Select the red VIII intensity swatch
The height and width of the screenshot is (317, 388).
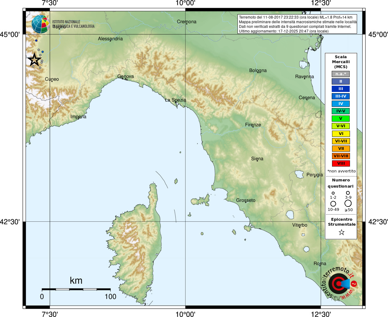pos(341,163)
